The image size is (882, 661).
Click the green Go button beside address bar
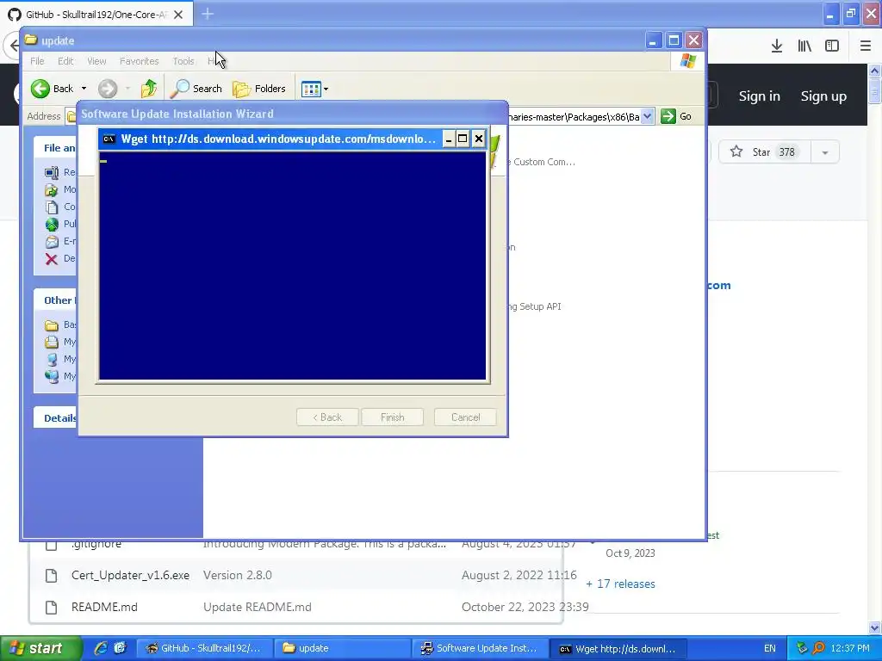676,116
